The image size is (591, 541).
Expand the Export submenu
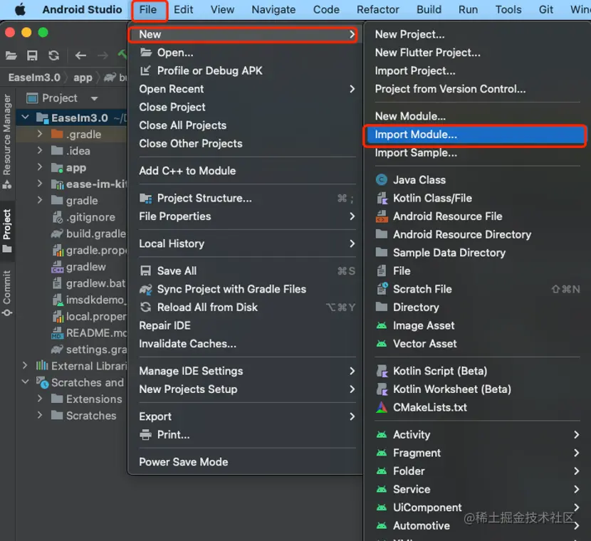click(x=246, y=416)
